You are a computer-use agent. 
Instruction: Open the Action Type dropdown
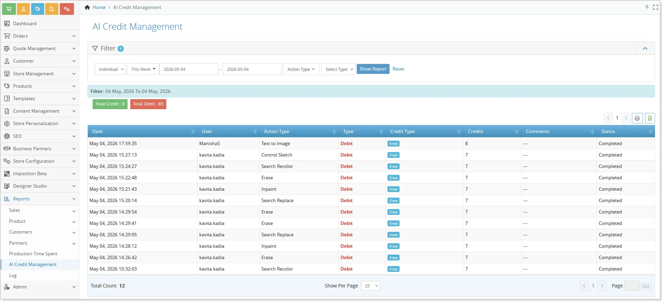coord(301,69)
